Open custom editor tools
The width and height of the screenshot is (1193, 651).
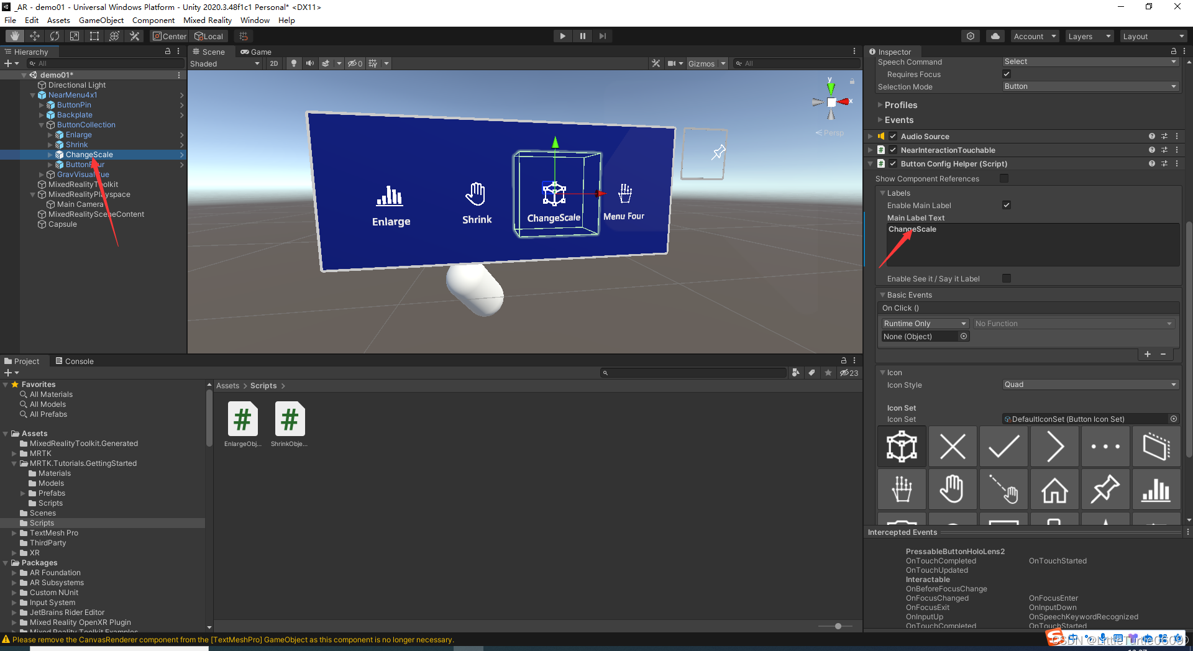(x=134, y=36)
